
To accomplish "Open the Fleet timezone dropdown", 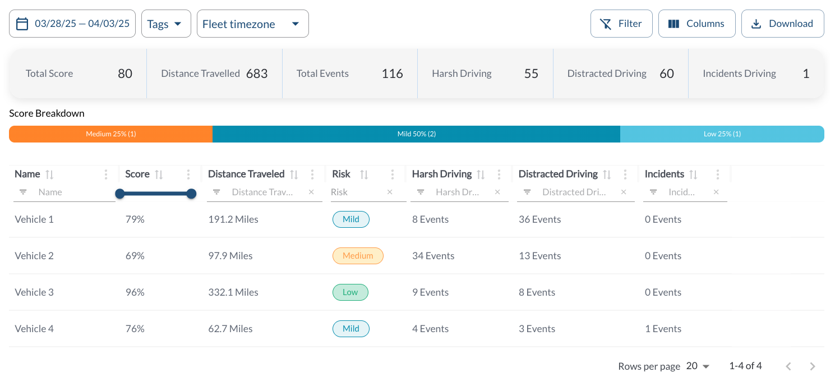I will pyautogui.click(x=252, y=24).
